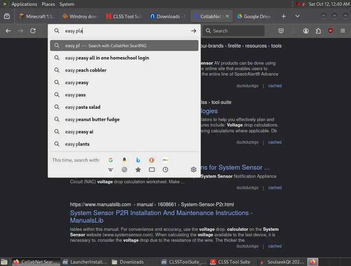The image size is (351, 266).
Task: Search this time with eBay
Action: pos(166,160)
